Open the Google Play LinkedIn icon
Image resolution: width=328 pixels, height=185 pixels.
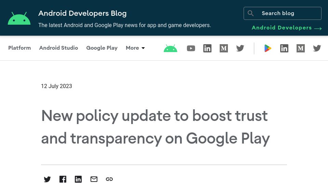tap(284, 48)
